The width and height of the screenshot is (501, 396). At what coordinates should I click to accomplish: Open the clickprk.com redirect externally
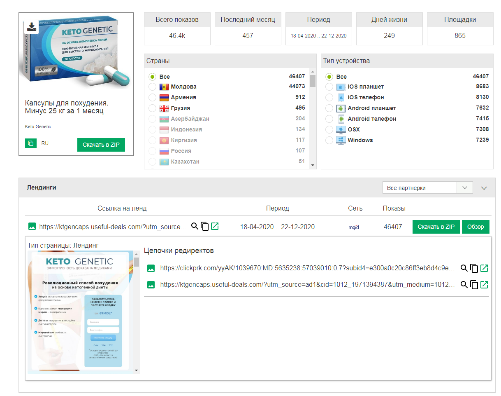tap(484, 268)
